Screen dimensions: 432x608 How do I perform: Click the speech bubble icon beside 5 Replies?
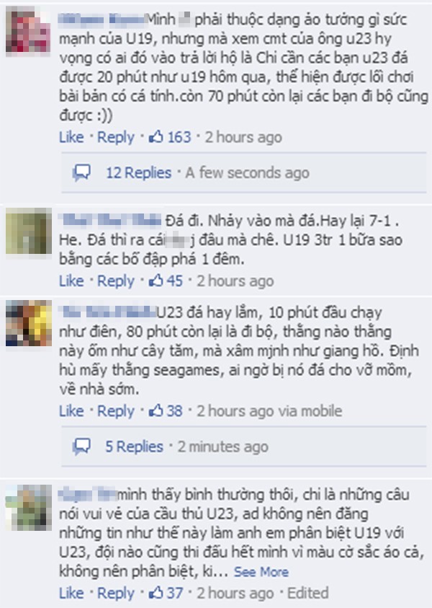click(81, 446)
